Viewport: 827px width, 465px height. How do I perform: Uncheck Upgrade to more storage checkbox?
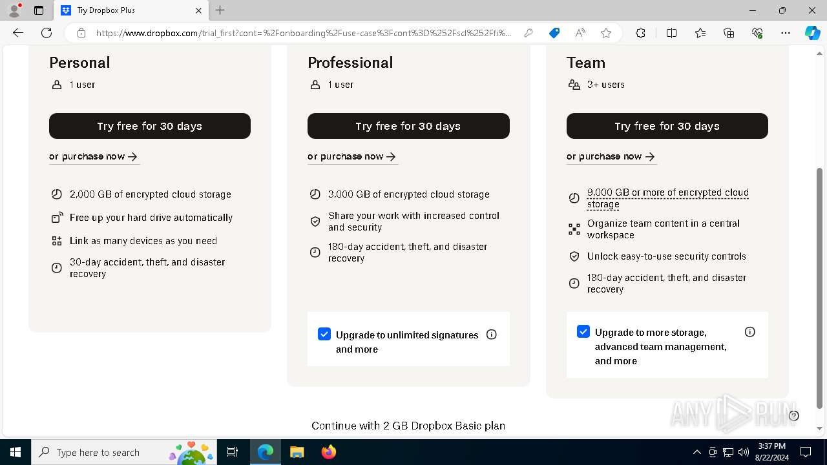coord(583,331)
